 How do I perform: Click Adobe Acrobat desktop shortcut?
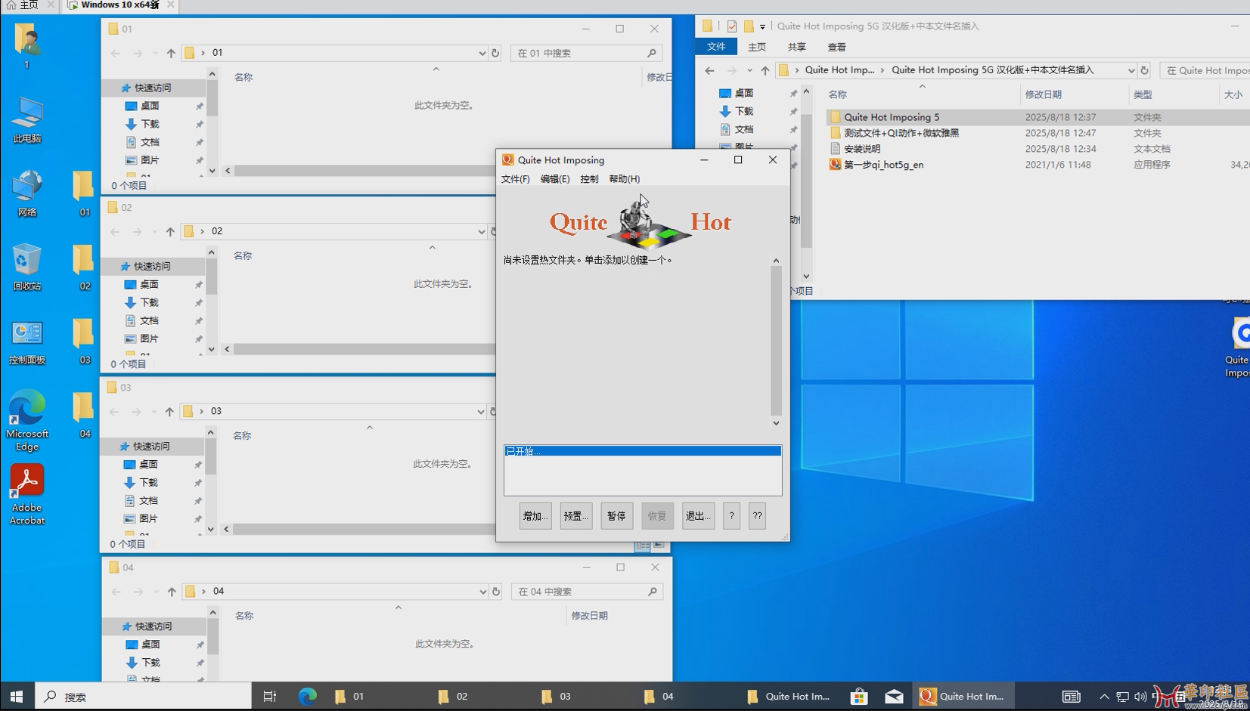pyautogui.click(x=27, y=494)
